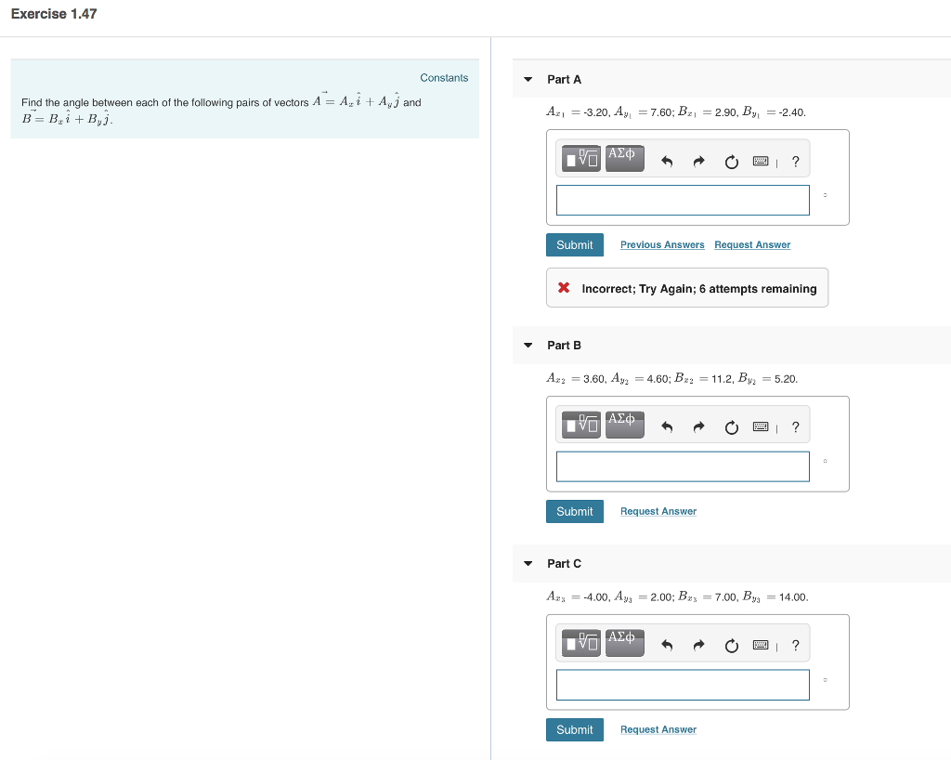Click the 'Part B' heading label

pos(564,345)
